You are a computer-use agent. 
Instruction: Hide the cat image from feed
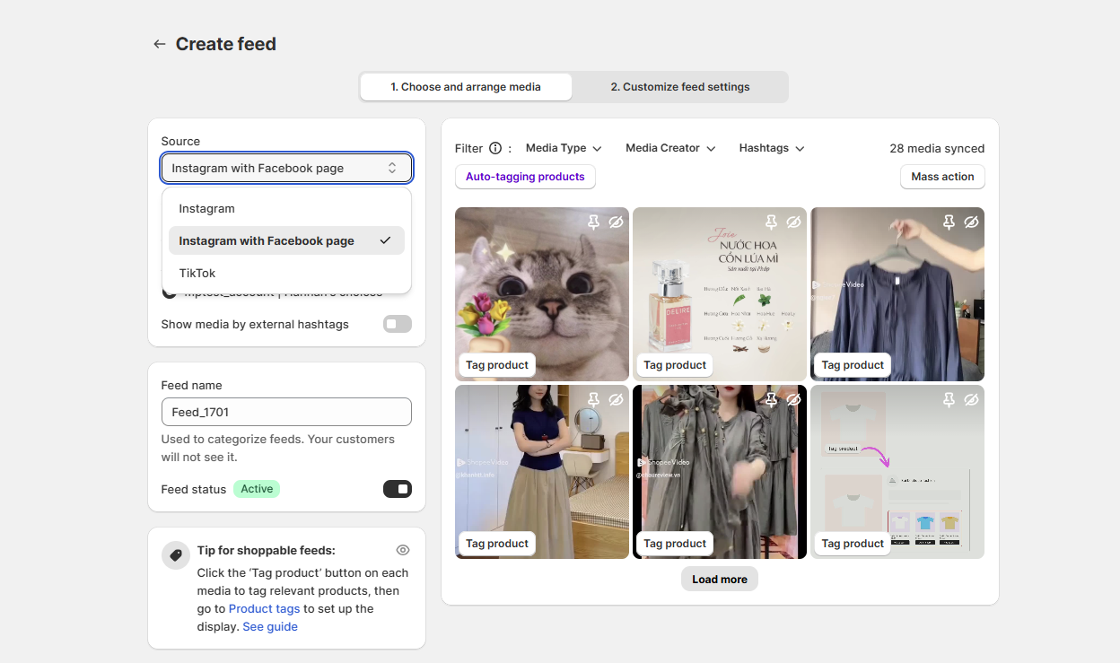tap(616, 222)
